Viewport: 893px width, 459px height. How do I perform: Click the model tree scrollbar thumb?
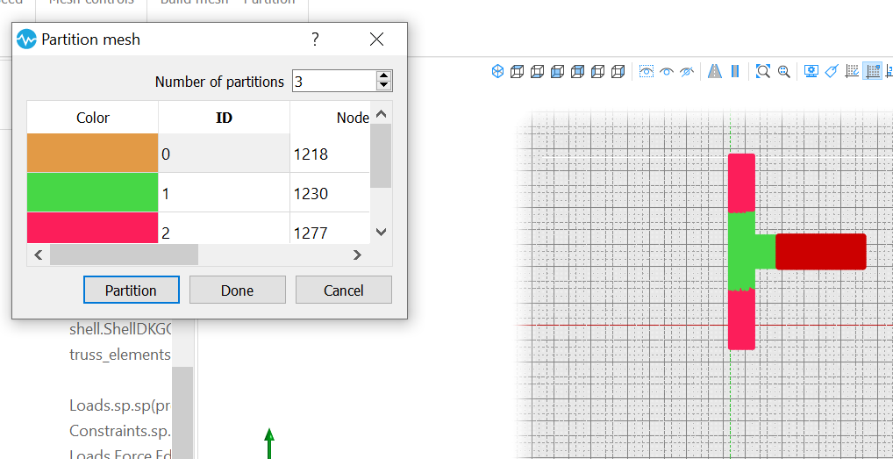[182, 412]
